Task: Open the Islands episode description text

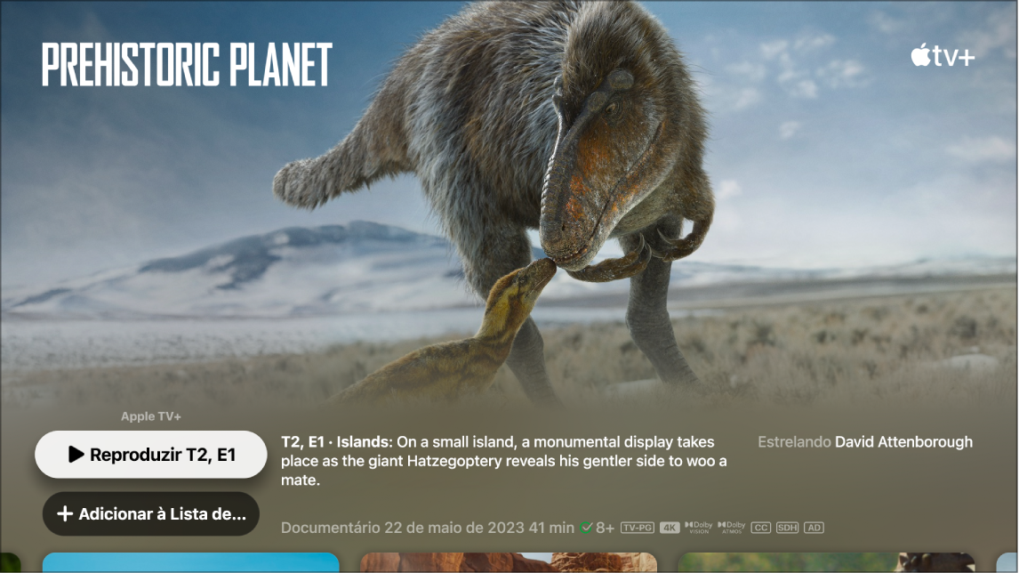Action: [503, 461]
